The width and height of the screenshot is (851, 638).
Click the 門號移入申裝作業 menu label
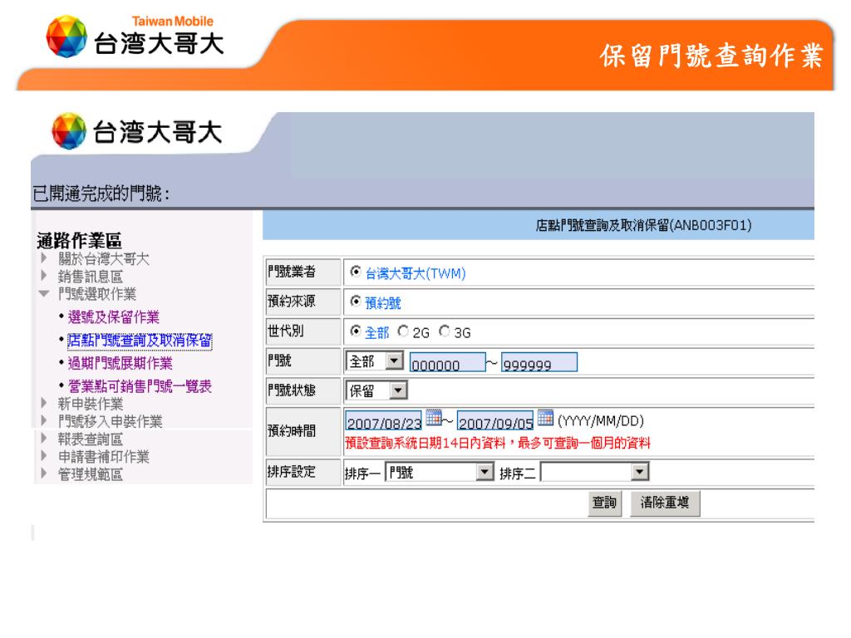pos(111,421)
